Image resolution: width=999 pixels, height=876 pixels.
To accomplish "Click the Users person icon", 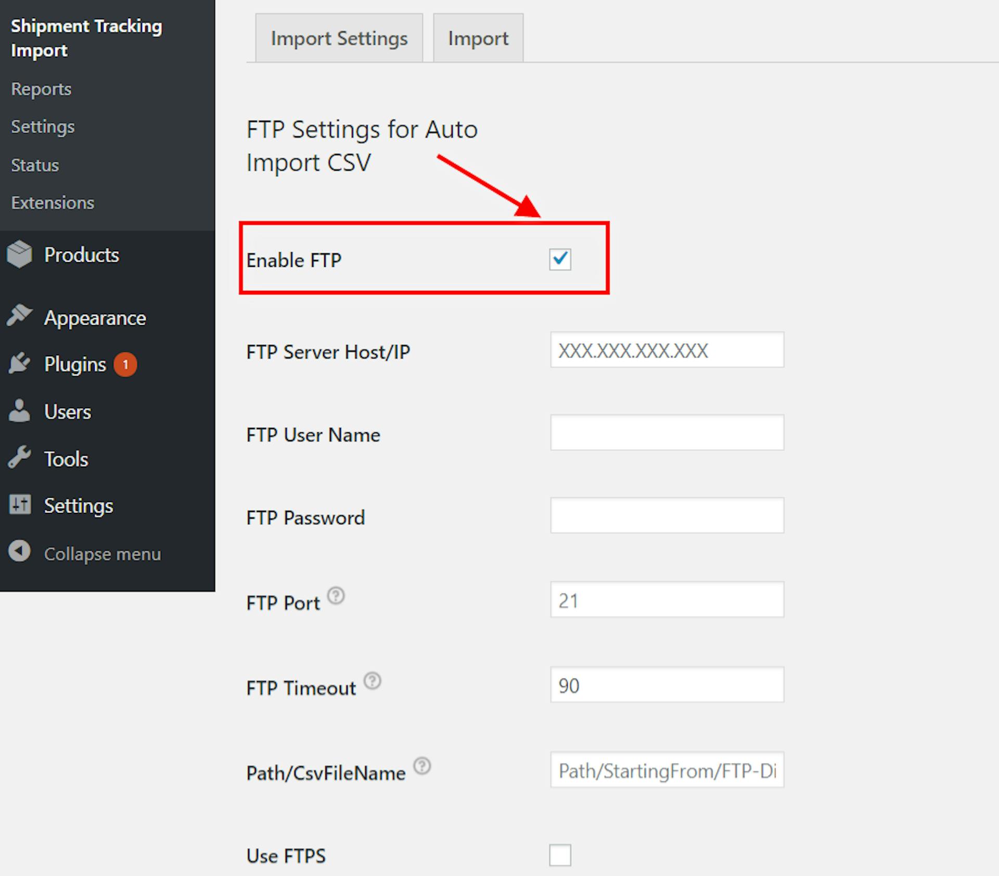I will point(20,410).
